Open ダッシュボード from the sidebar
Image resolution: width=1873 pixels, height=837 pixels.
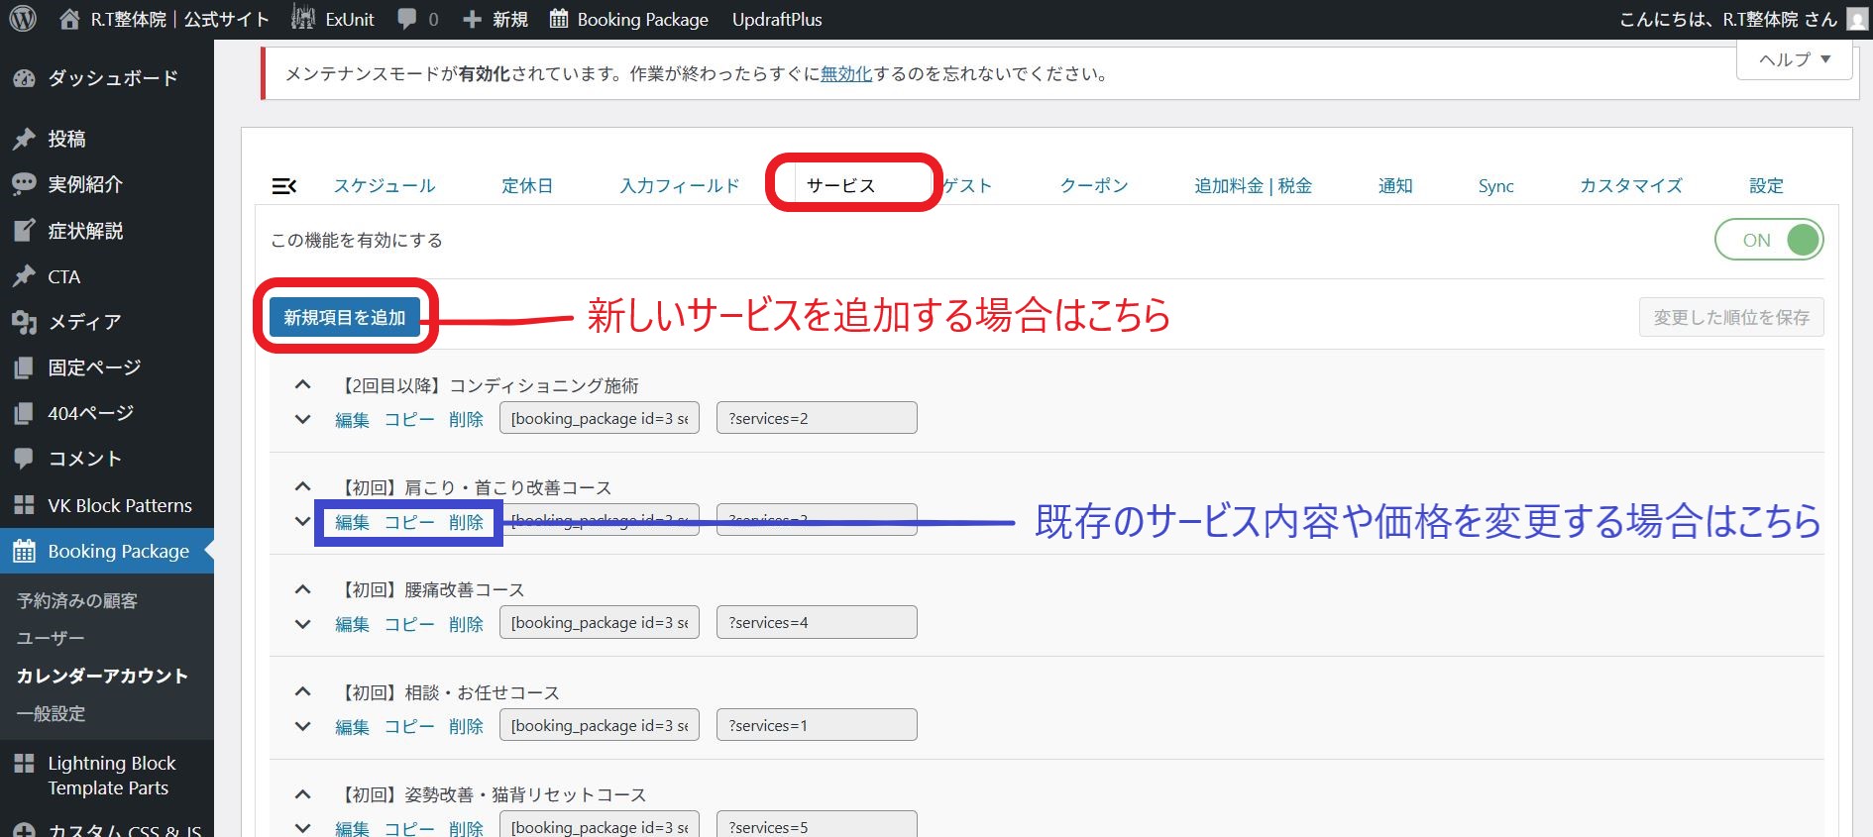pyautogui.click(x=112, y=78)
